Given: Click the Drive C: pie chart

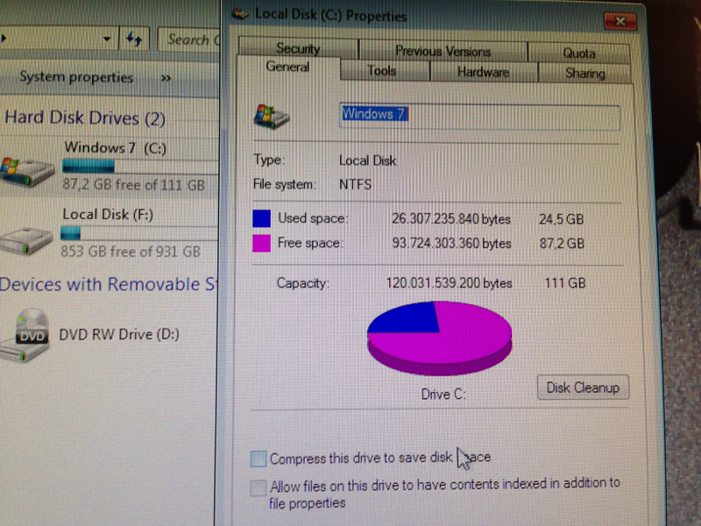Looking at the screenshot, I should tap(440, 338).
